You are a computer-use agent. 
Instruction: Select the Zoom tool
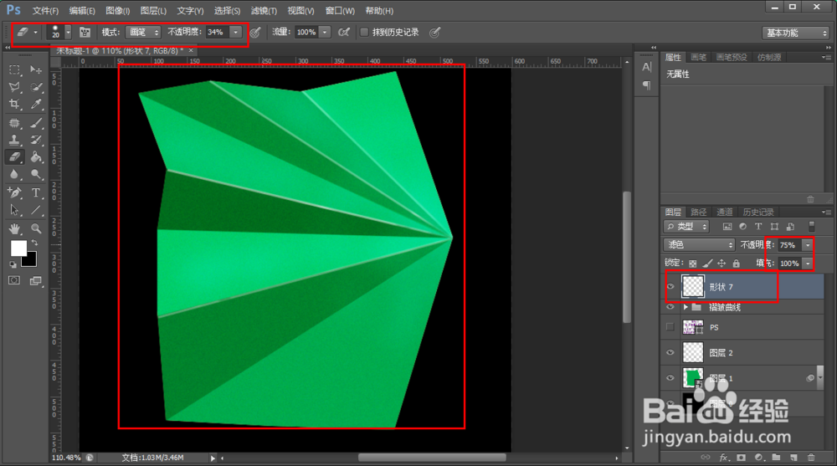point(36,229)
